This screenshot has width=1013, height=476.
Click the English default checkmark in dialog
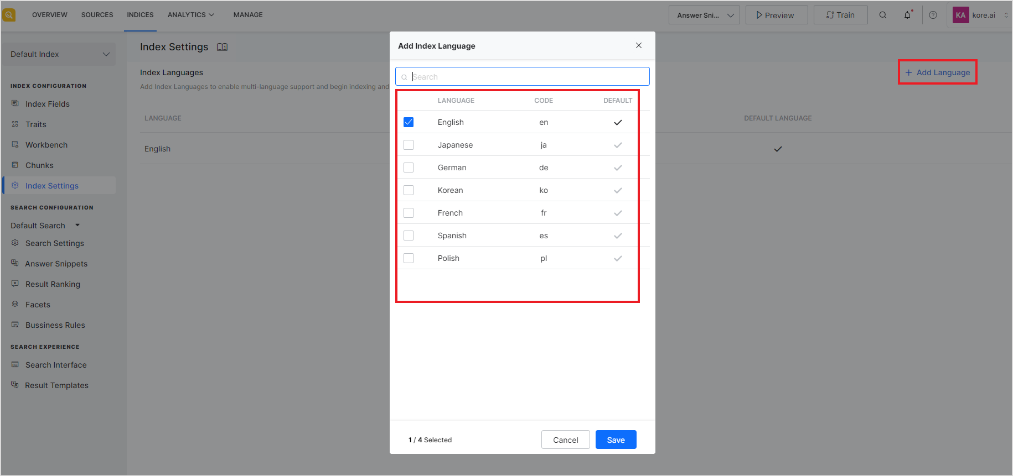point(618,122)
